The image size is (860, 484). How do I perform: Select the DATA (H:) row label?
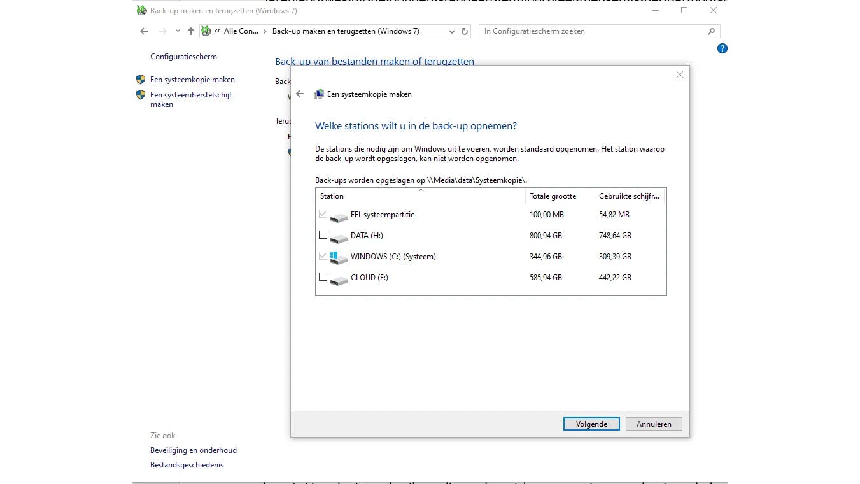coord(367,236)
